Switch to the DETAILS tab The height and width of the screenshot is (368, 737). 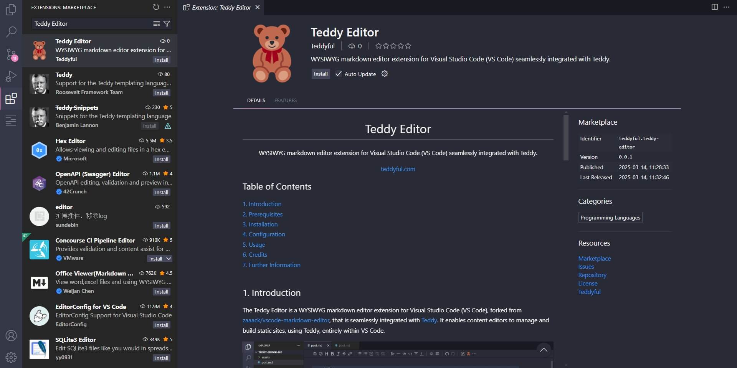256,100
